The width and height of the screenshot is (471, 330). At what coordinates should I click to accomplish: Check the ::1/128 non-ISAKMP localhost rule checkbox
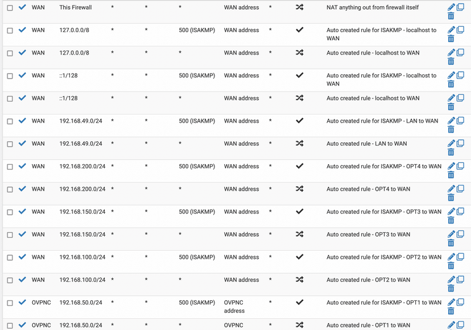coord(10,98)
